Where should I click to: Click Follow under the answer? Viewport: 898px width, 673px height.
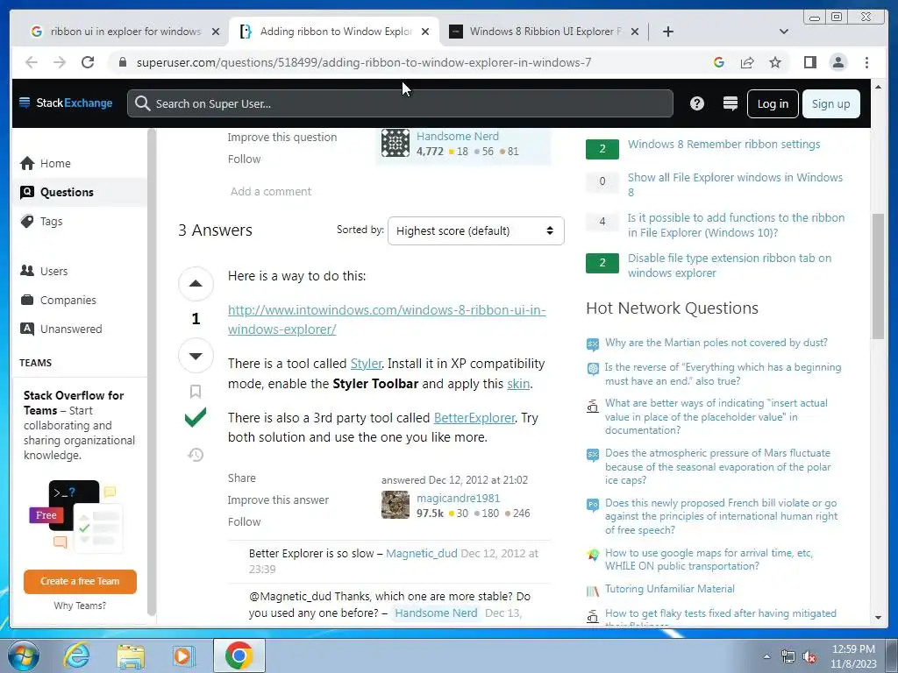[x=244, y=522]
